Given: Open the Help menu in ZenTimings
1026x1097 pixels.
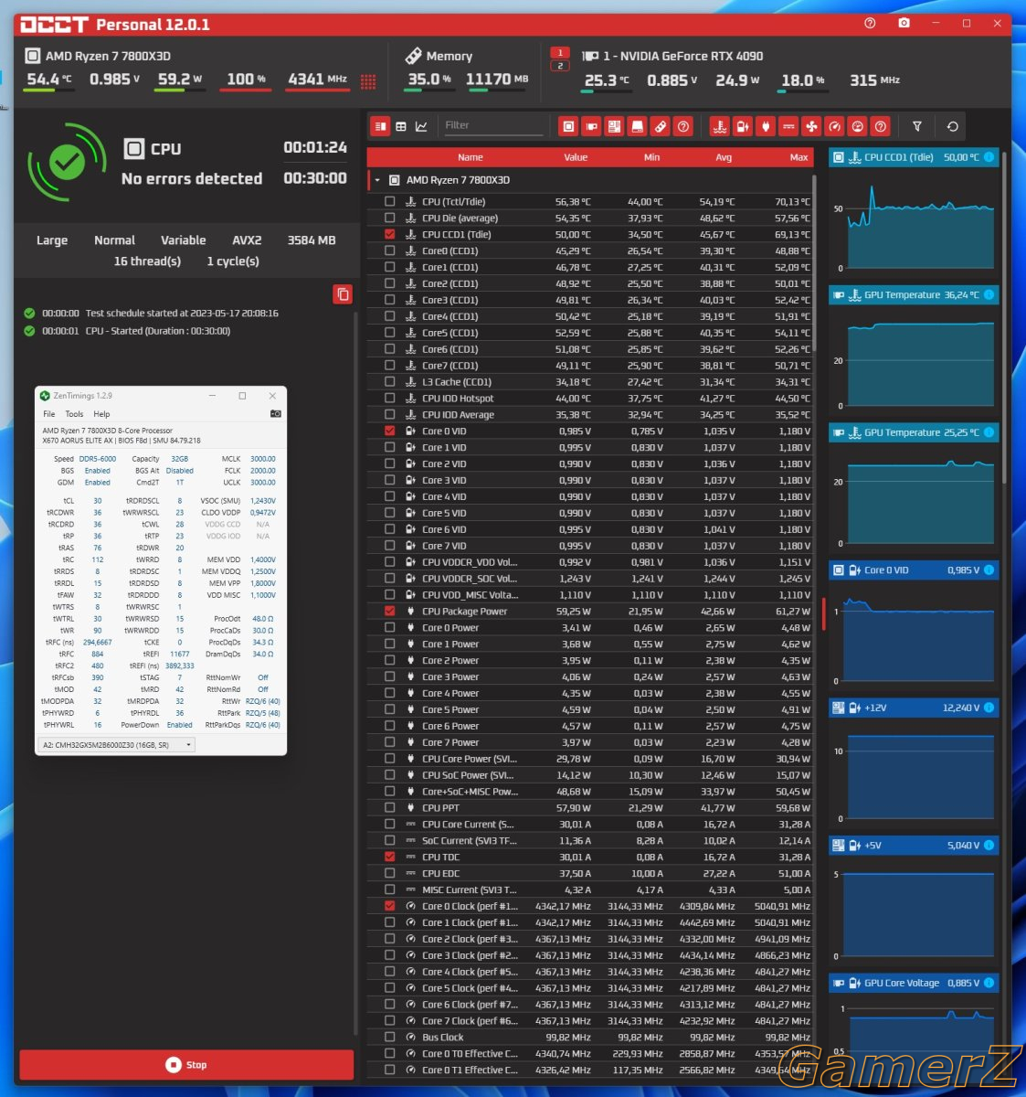Looking at the screenshot, I should pos(101,414).
